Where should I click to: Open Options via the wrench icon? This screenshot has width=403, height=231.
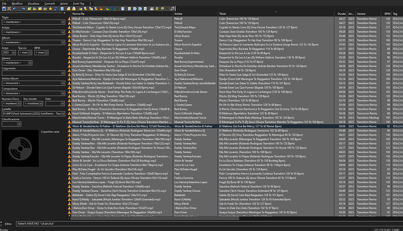click(172, 9)
